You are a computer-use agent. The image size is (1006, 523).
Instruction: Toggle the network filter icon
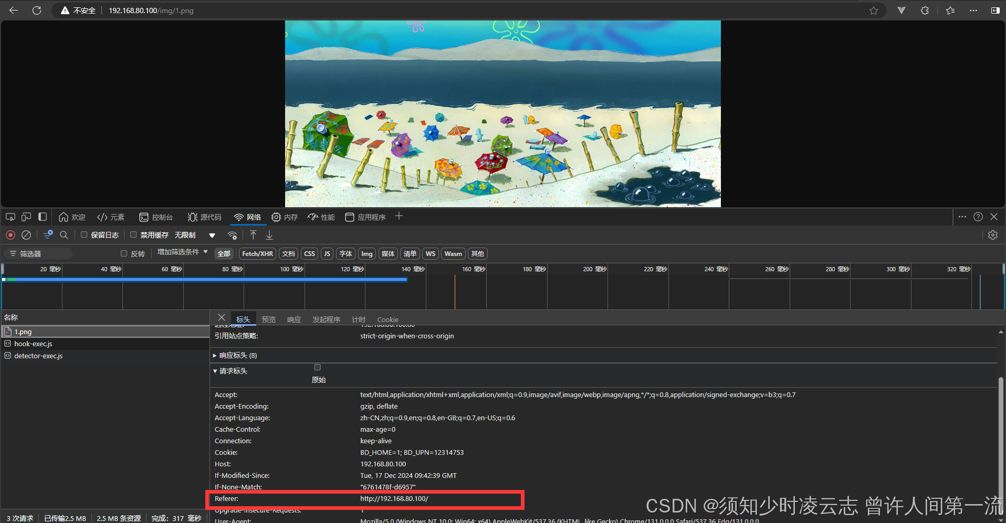[x=48, y=235]
